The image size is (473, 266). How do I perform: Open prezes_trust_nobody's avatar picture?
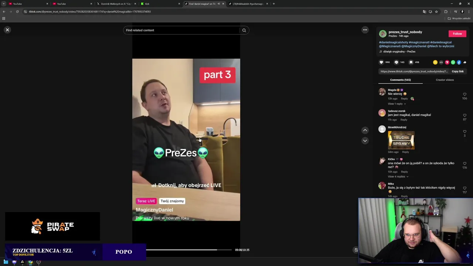(x=382, y=34)
